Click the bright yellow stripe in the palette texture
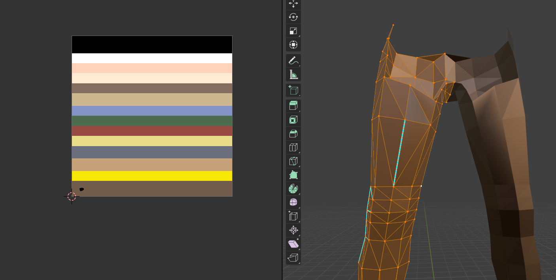The height and width of the screenshot is (280, 556). coord(152,176)
